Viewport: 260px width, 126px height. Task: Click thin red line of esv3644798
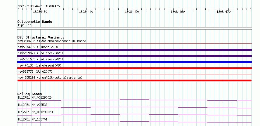[x=135, y=44]
